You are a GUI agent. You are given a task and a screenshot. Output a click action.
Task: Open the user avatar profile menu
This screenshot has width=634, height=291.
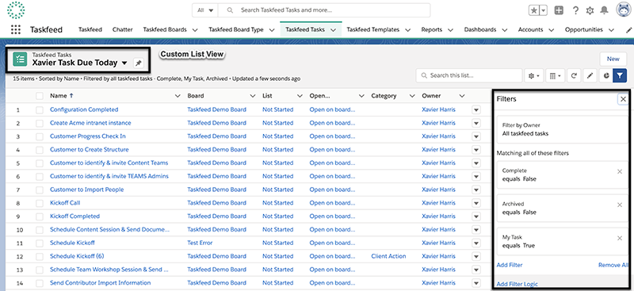(x=624, y=10)
